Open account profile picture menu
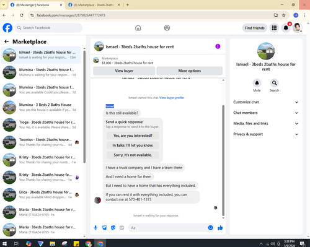Viewport: 310px width, 247px height. click(298, 28)
